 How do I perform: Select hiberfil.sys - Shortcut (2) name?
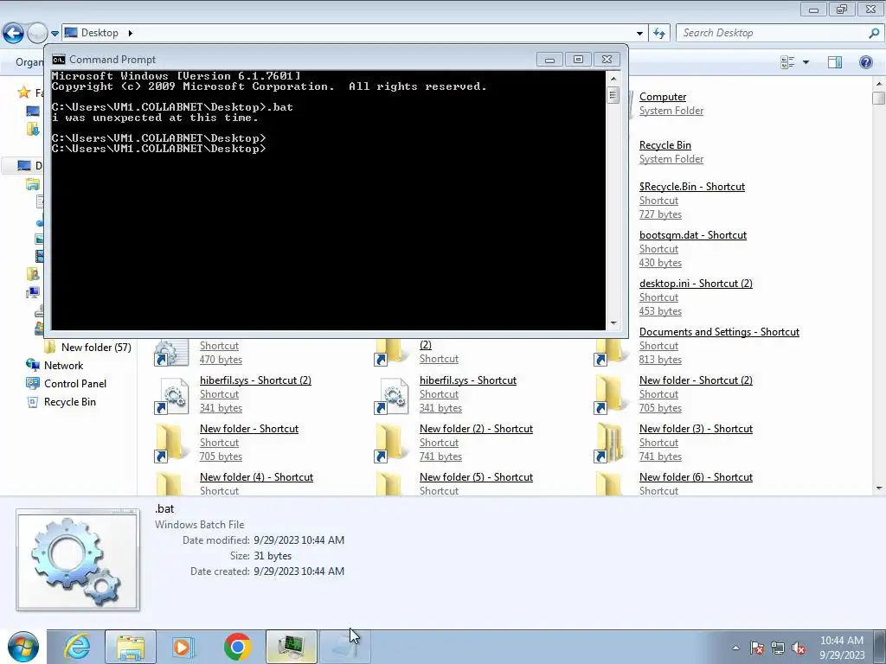coord(255,380)
